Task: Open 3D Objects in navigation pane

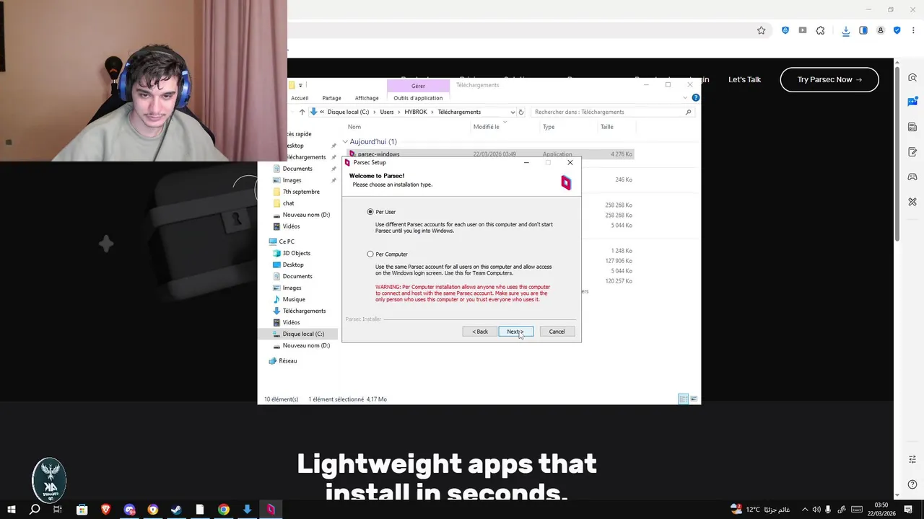Action: point(296,253)
